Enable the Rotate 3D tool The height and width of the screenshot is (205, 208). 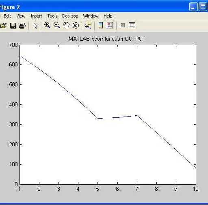click(x=76, y=25)
